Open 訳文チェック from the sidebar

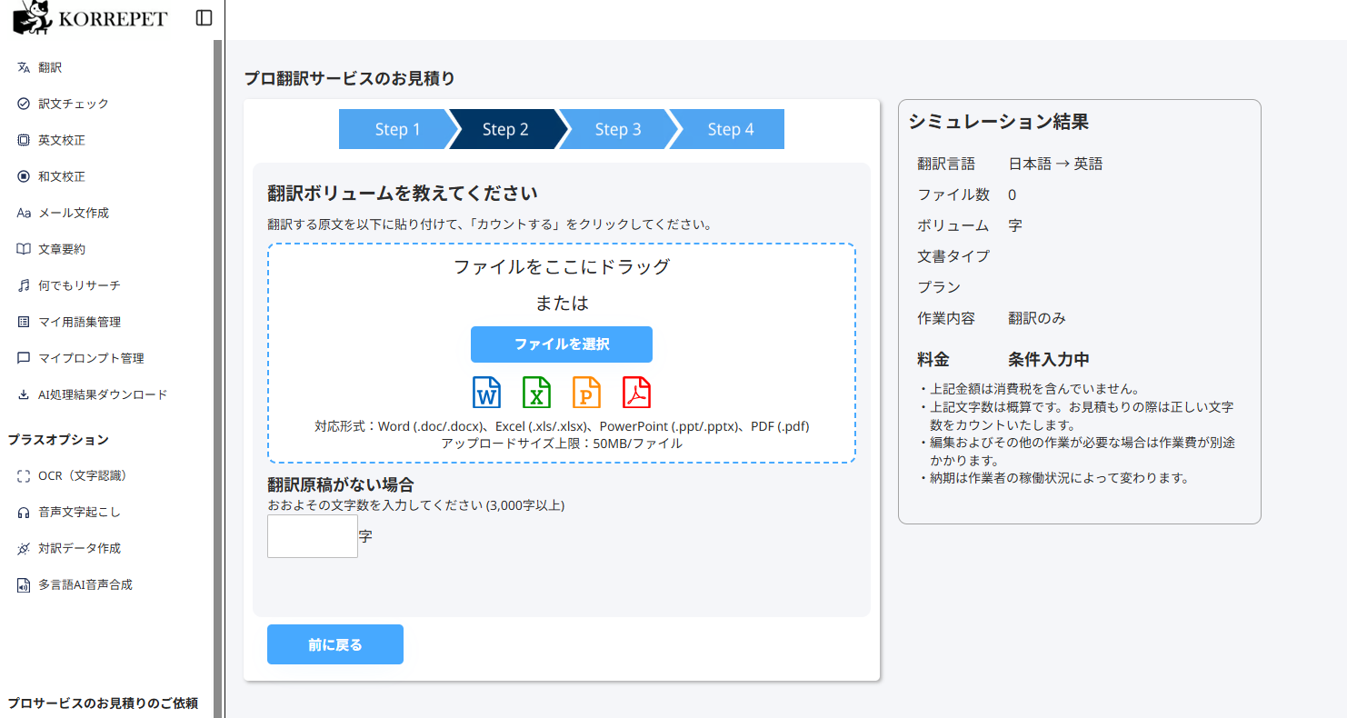point(74,104)
